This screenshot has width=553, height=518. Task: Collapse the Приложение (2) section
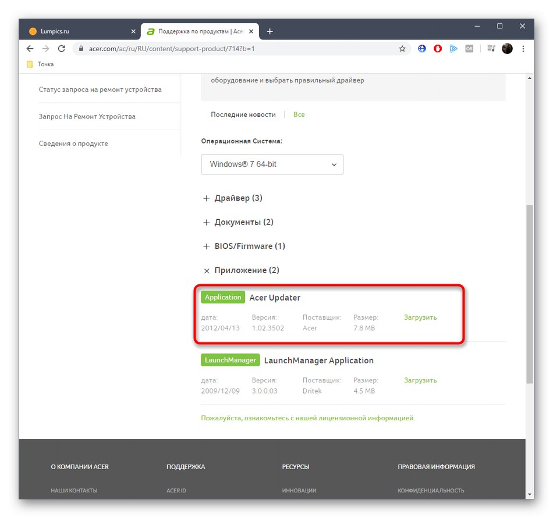pyautogui.click(x=242, y=270)
